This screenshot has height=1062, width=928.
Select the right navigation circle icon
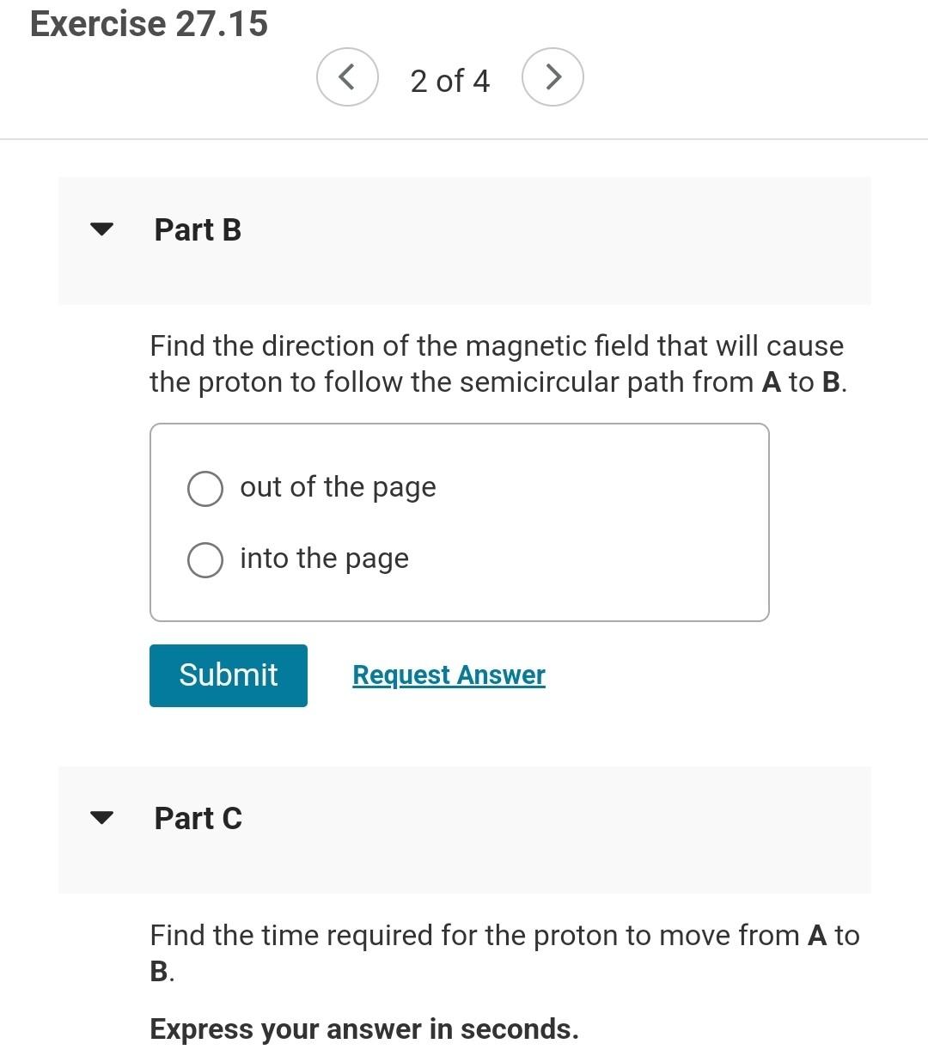553,76
